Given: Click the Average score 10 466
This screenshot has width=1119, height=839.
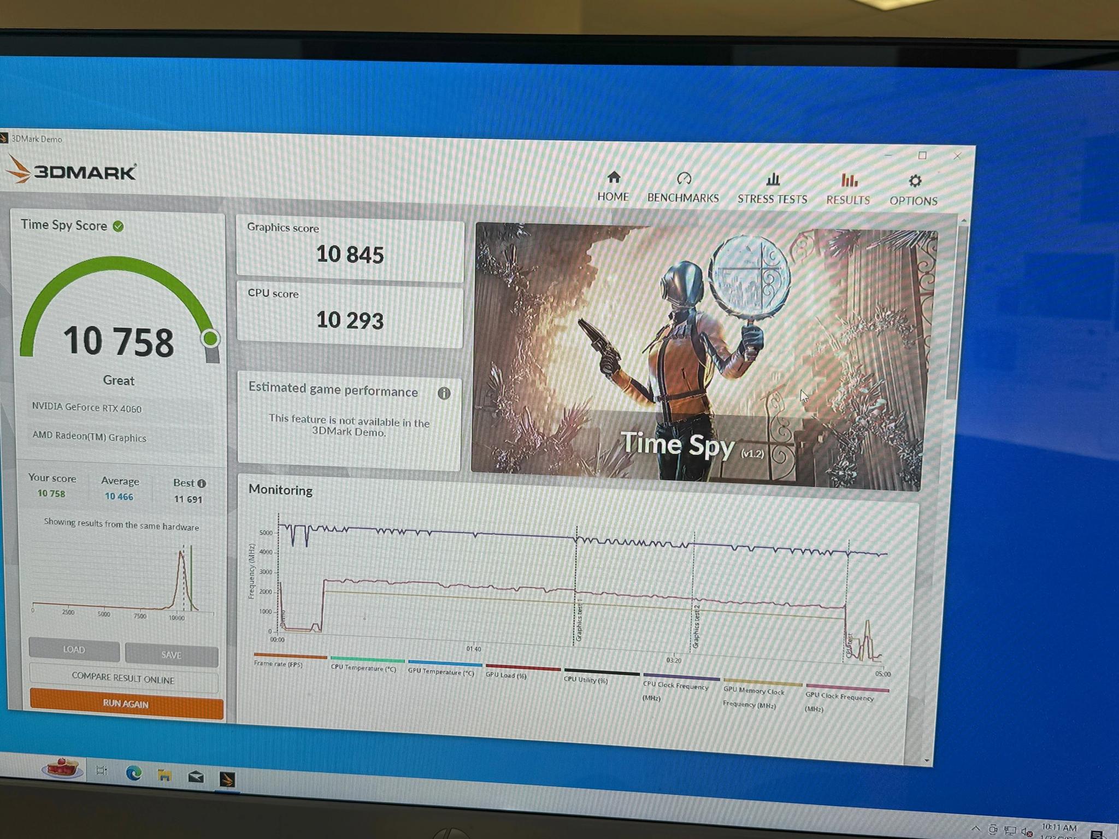Looking at the screenshot, I should pos(119,497).
